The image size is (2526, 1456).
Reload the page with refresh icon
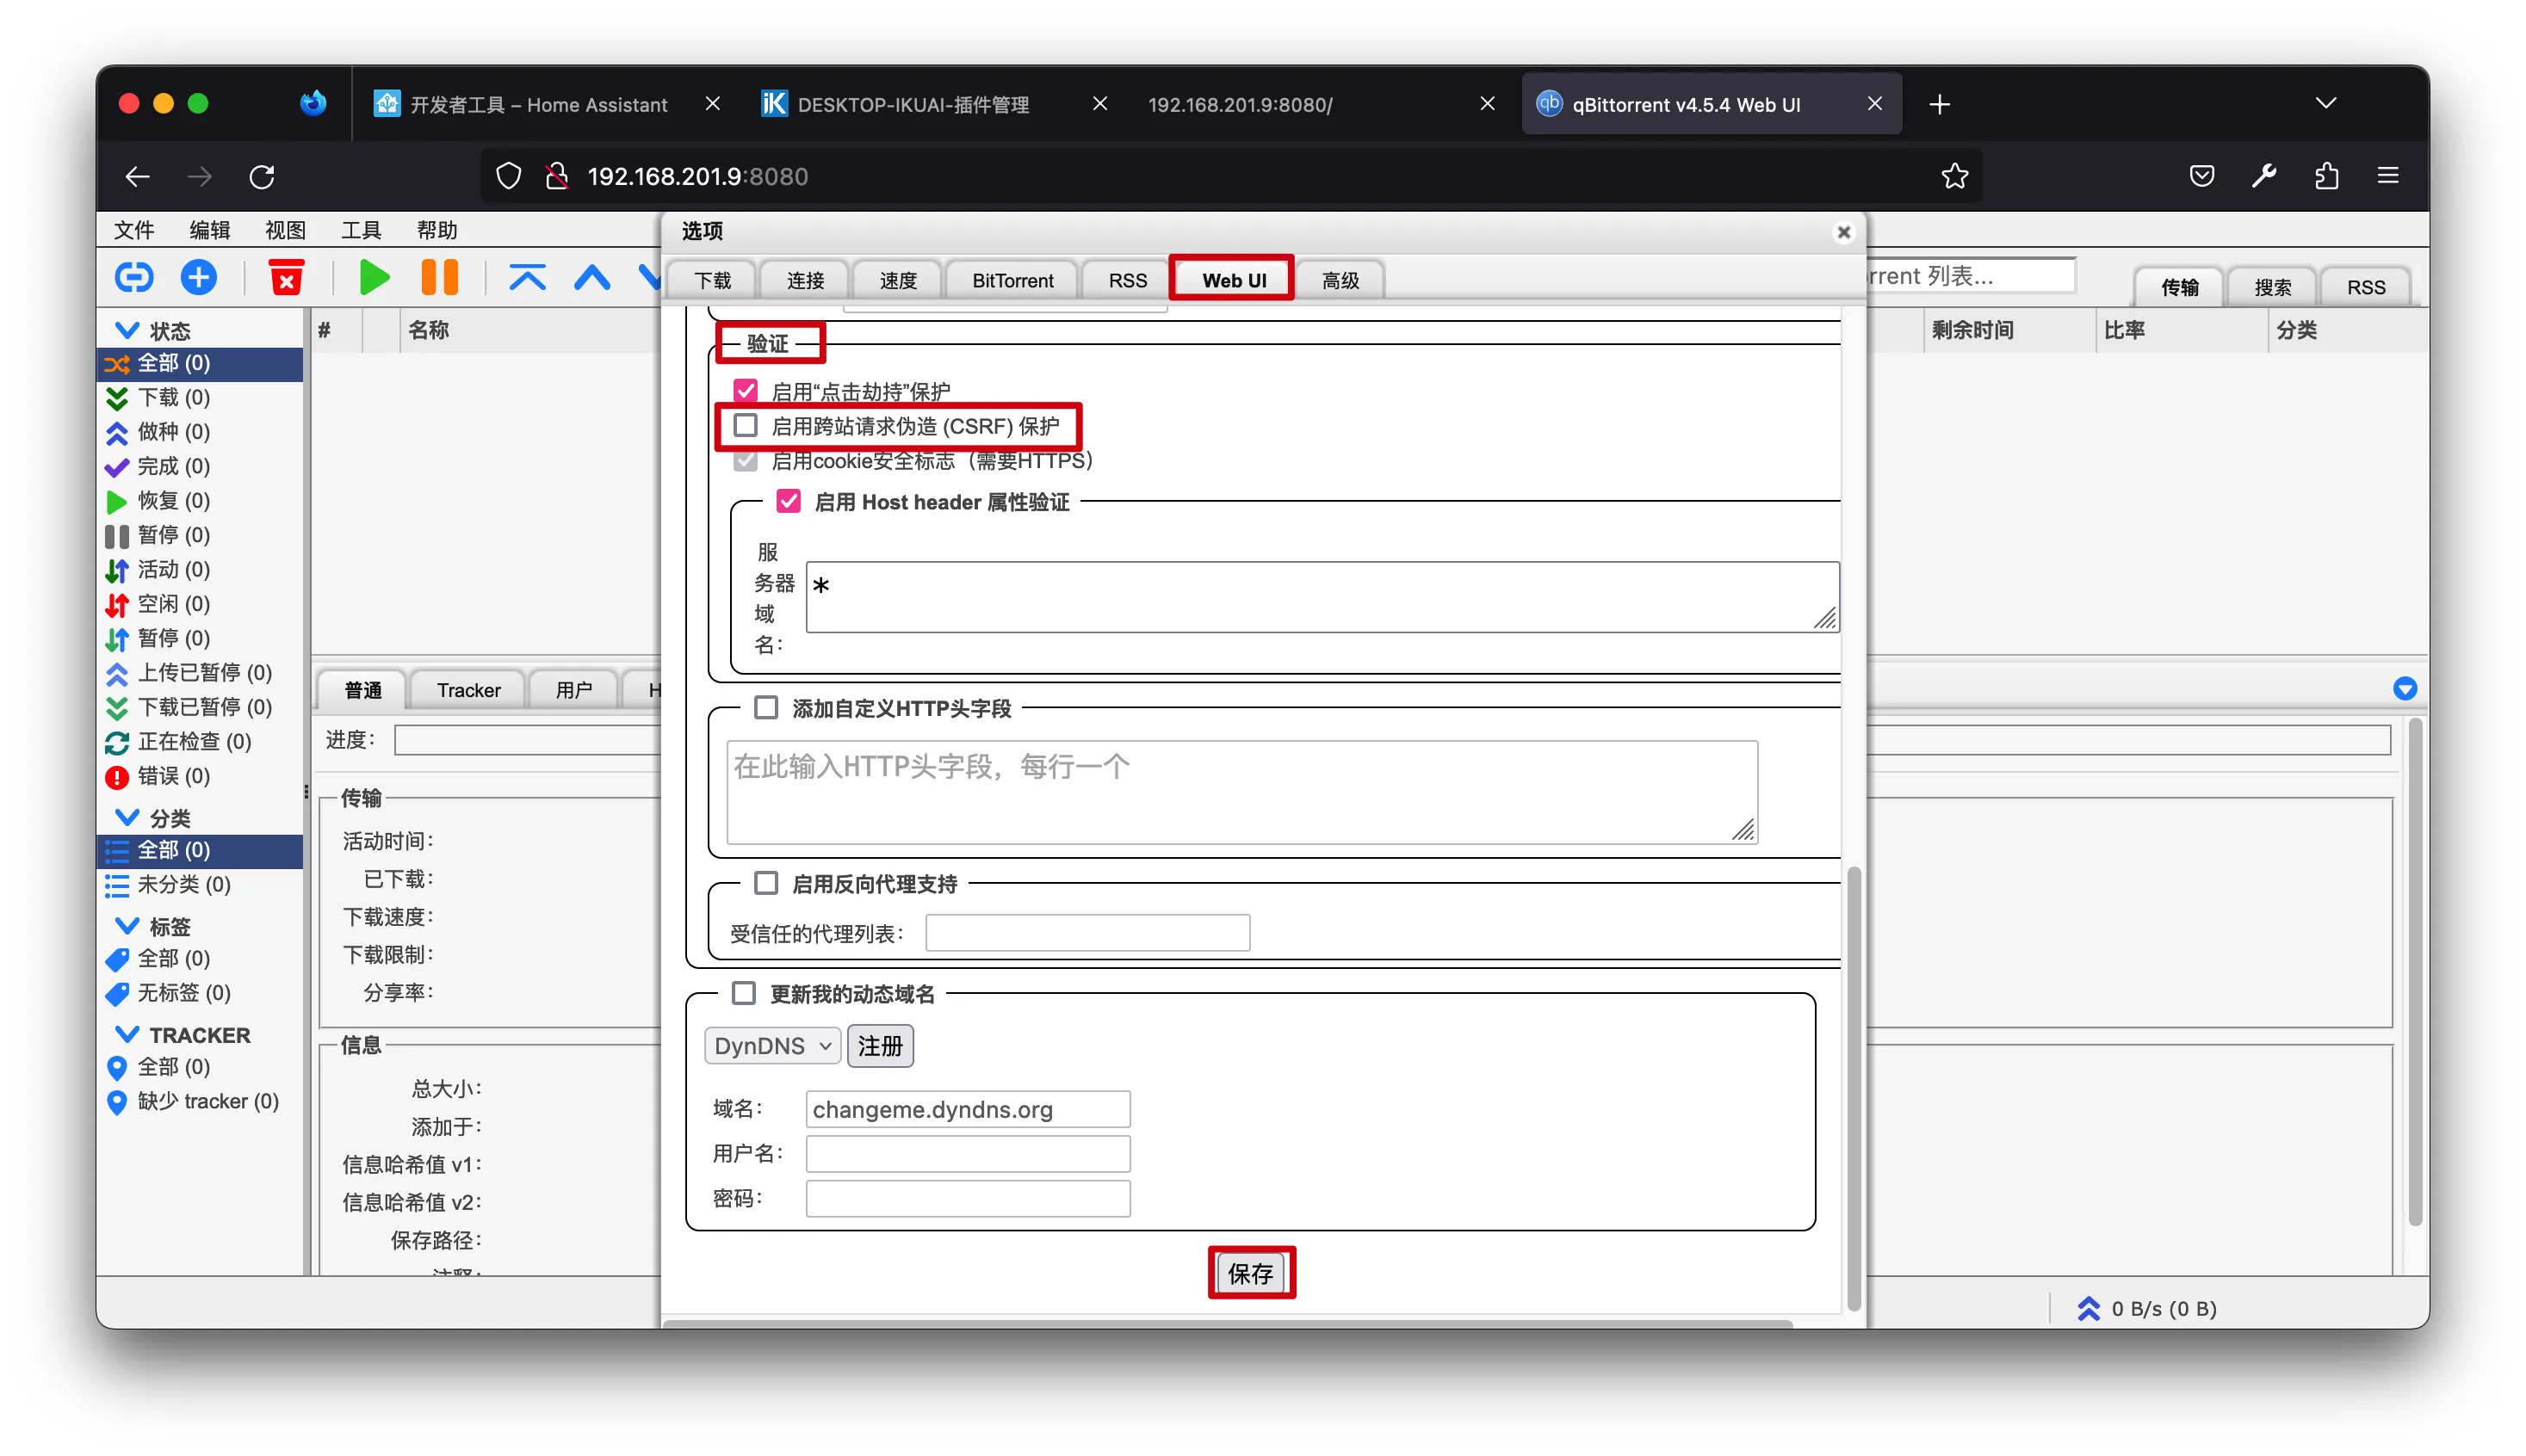(x=262, y=177)
